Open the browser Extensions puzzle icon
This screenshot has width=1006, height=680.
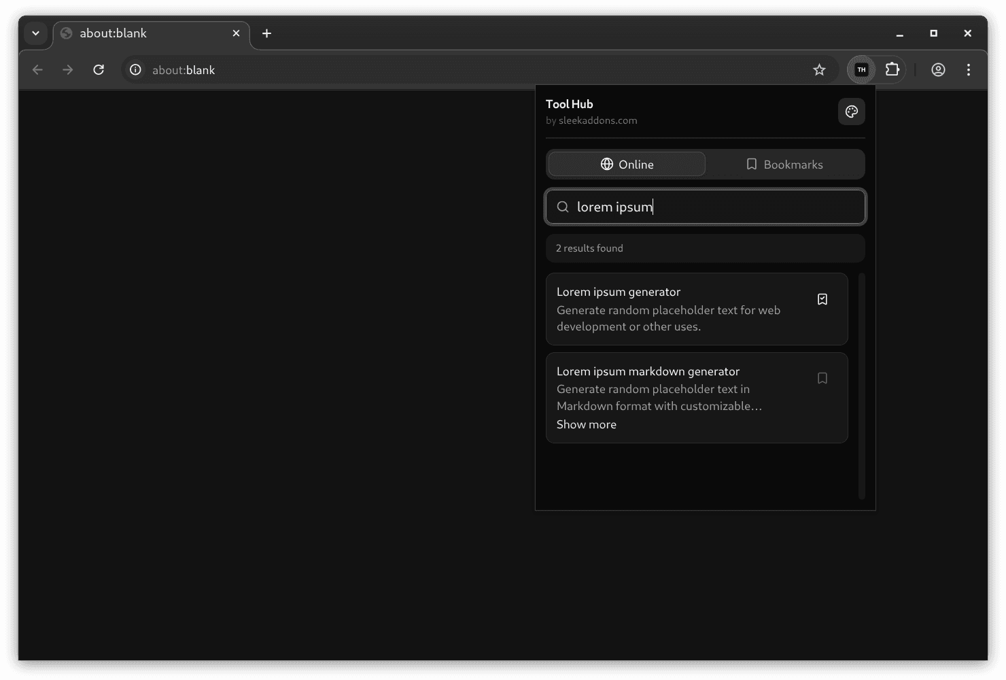[x=892, y=69]
